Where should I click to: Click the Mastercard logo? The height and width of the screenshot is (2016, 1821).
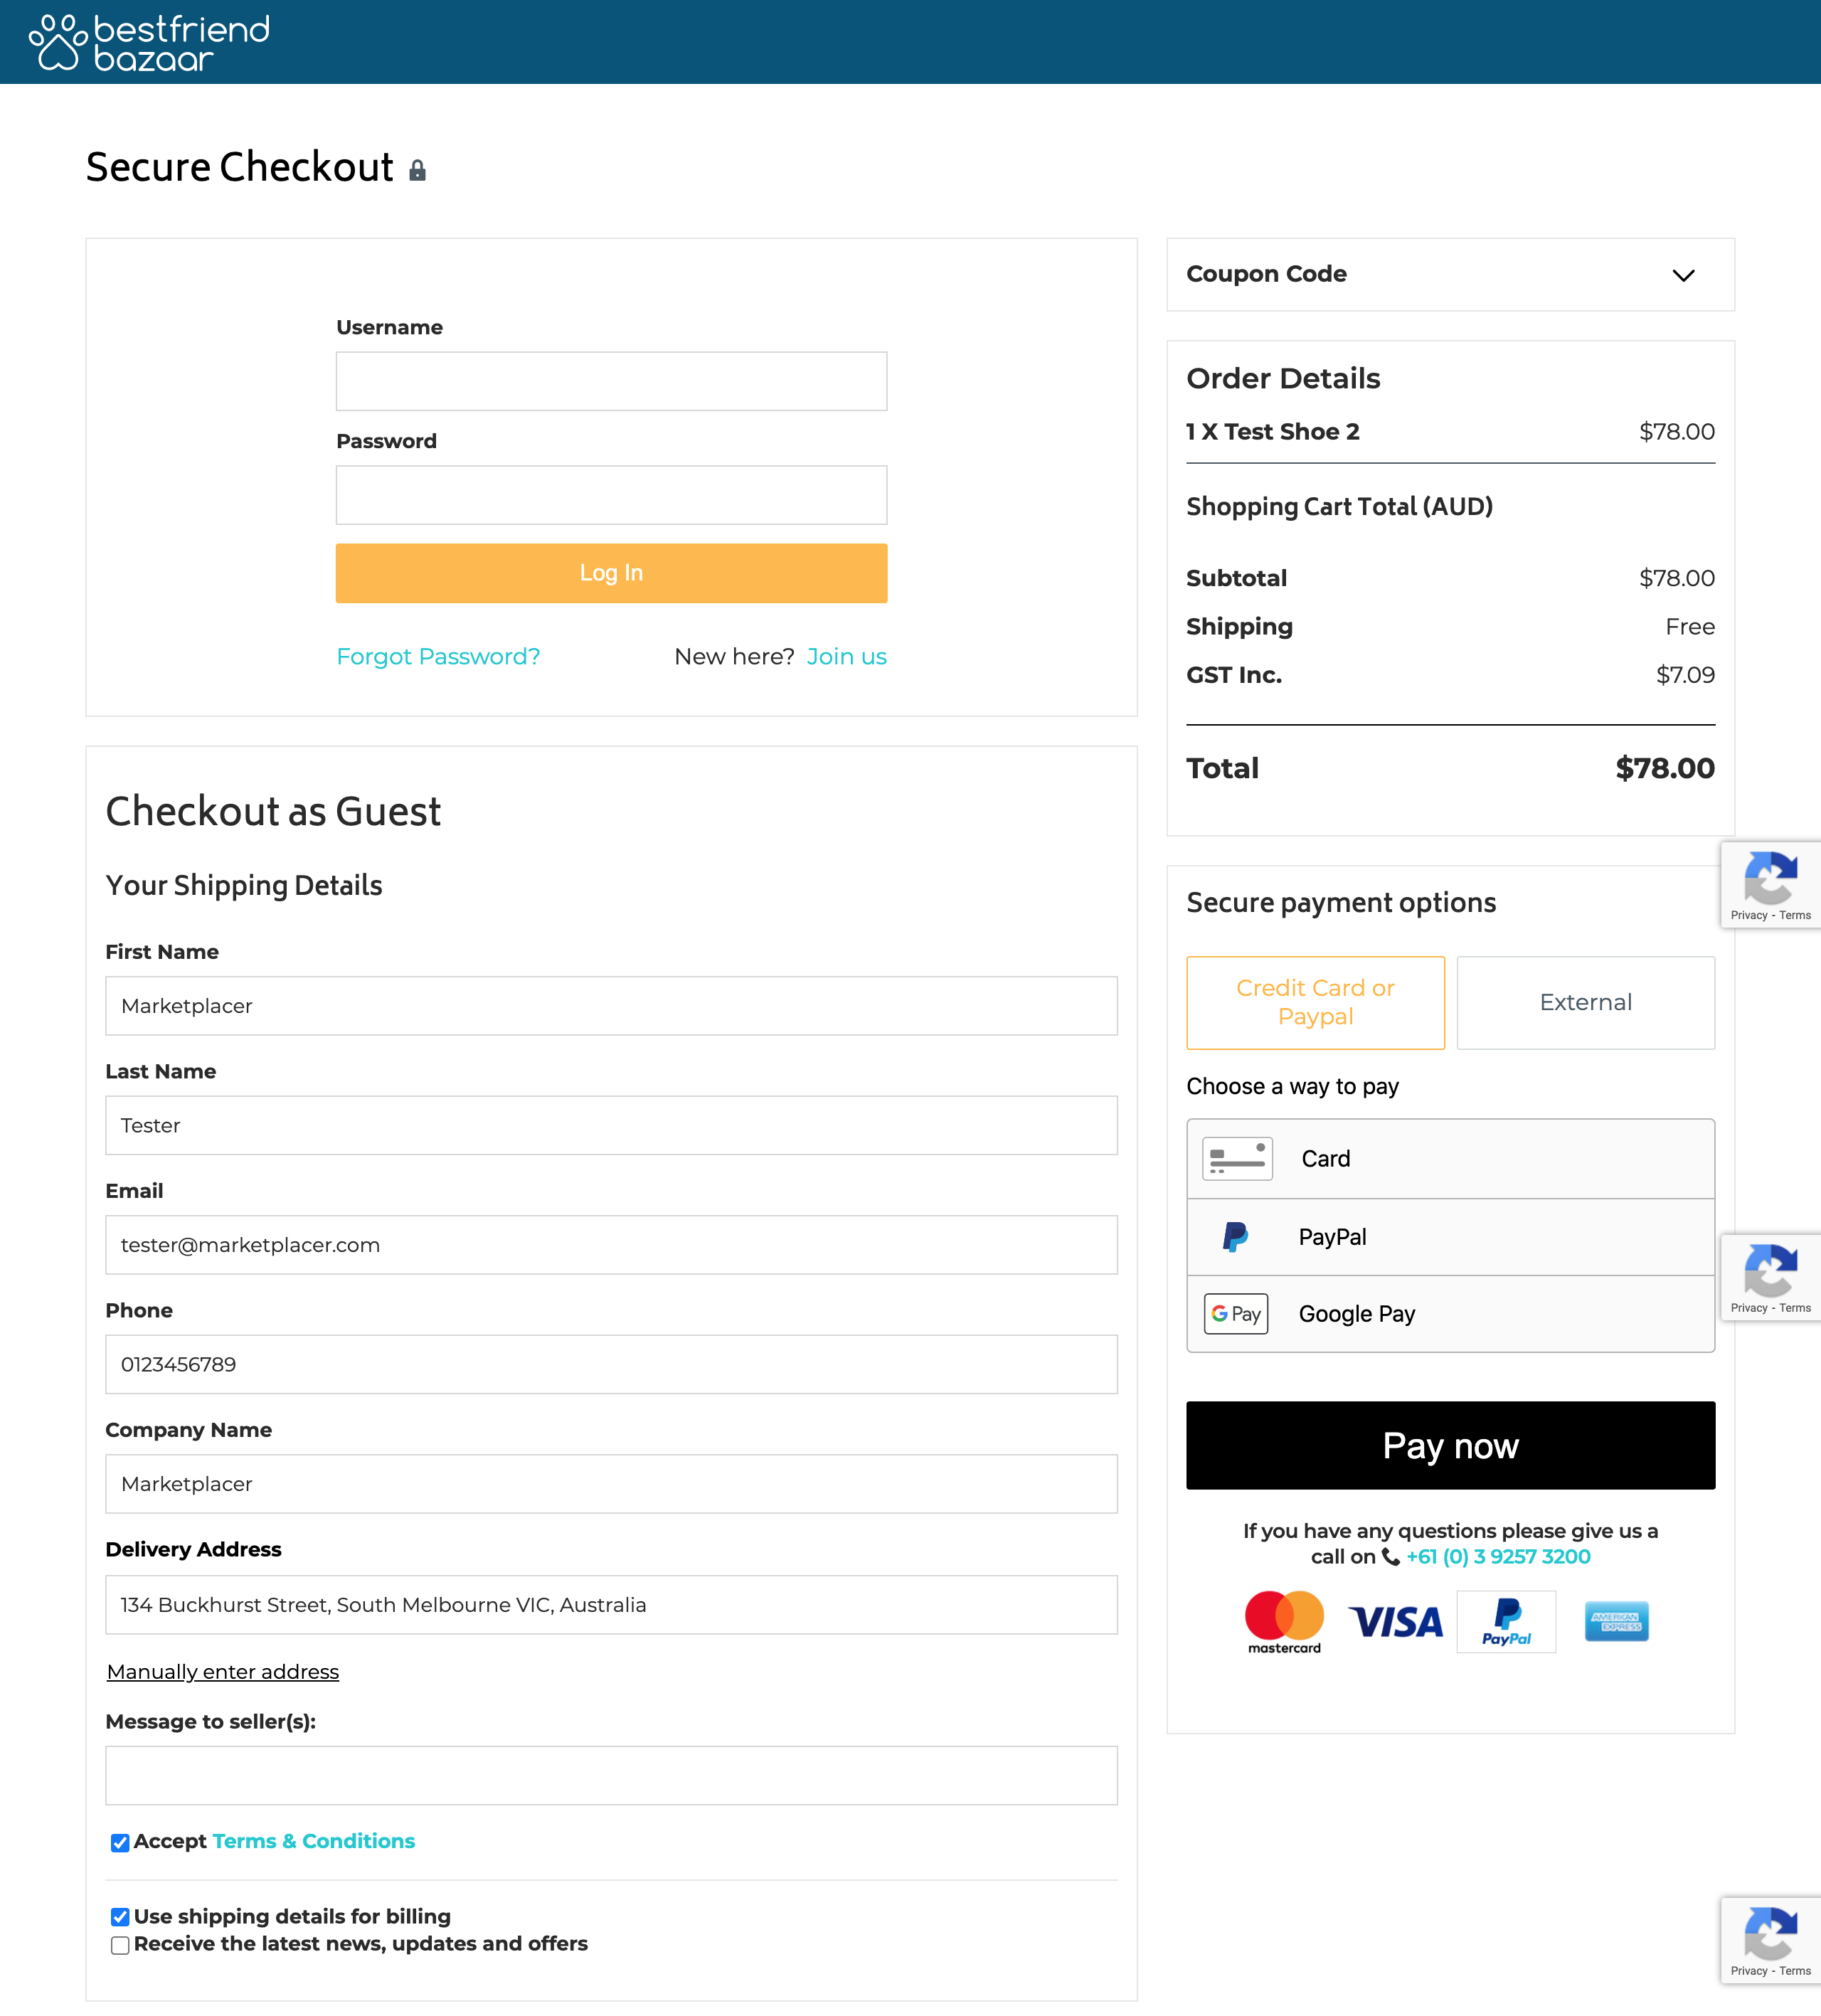[1284, 1622]
